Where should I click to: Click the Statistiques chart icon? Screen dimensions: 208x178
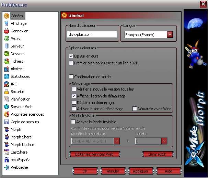[7, 76]
